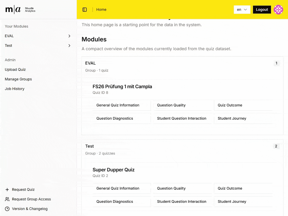
Task: Open Question Diagnostics for FS26 Prüfung
Action: coord(121,118)
